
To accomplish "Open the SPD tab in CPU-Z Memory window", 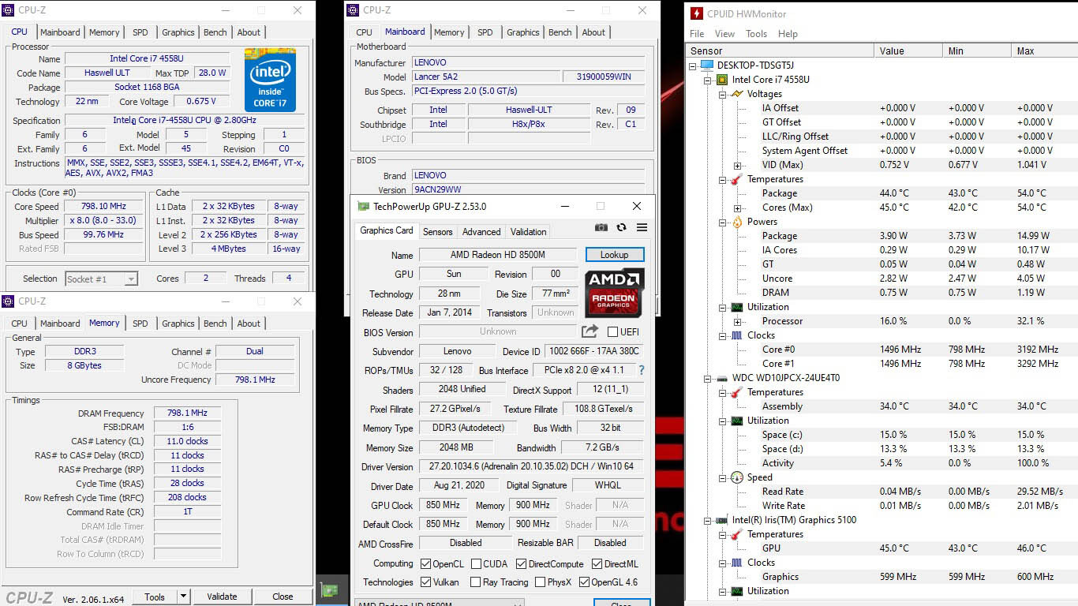I will (x=140, y=324).
